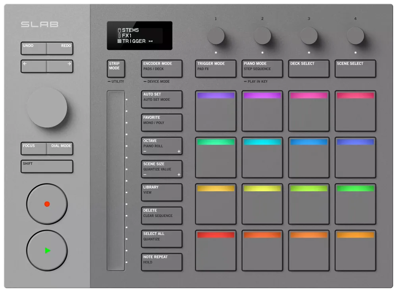Image resolution: width=397 pixels, height=292 pixels.
Task: Increase SCENE SIZE with its plus sign
Action: pos(179,175)
